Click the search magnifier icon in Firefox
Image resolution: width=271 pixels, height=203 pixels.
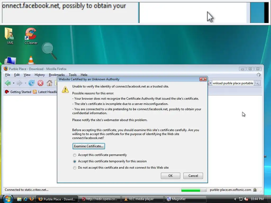point(257,83)
